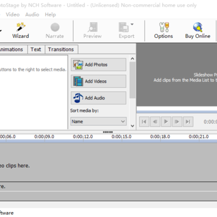Click the Buy Online icon
This screenshot has width=217, height=217.
click(x=198, y=31)
